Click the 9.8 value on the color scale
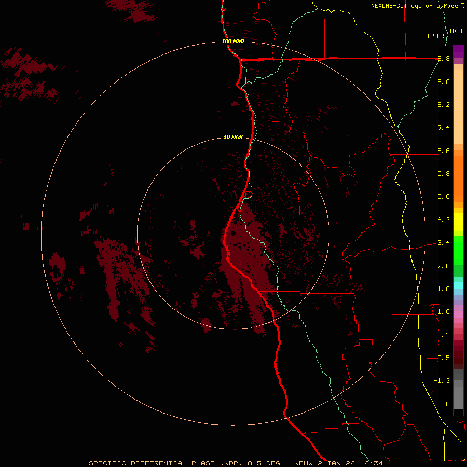Viewport: 467px width, 467px height. pyautogui.click(x=444, y=59)
